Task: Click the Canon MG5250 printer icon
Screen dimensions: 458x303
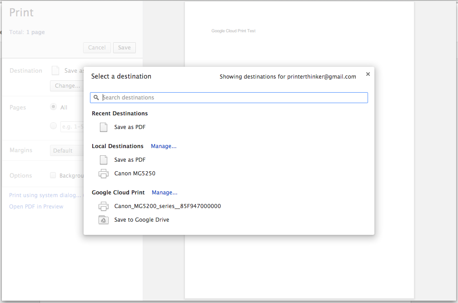Action: pyautogui.click(x=104, y=174)
